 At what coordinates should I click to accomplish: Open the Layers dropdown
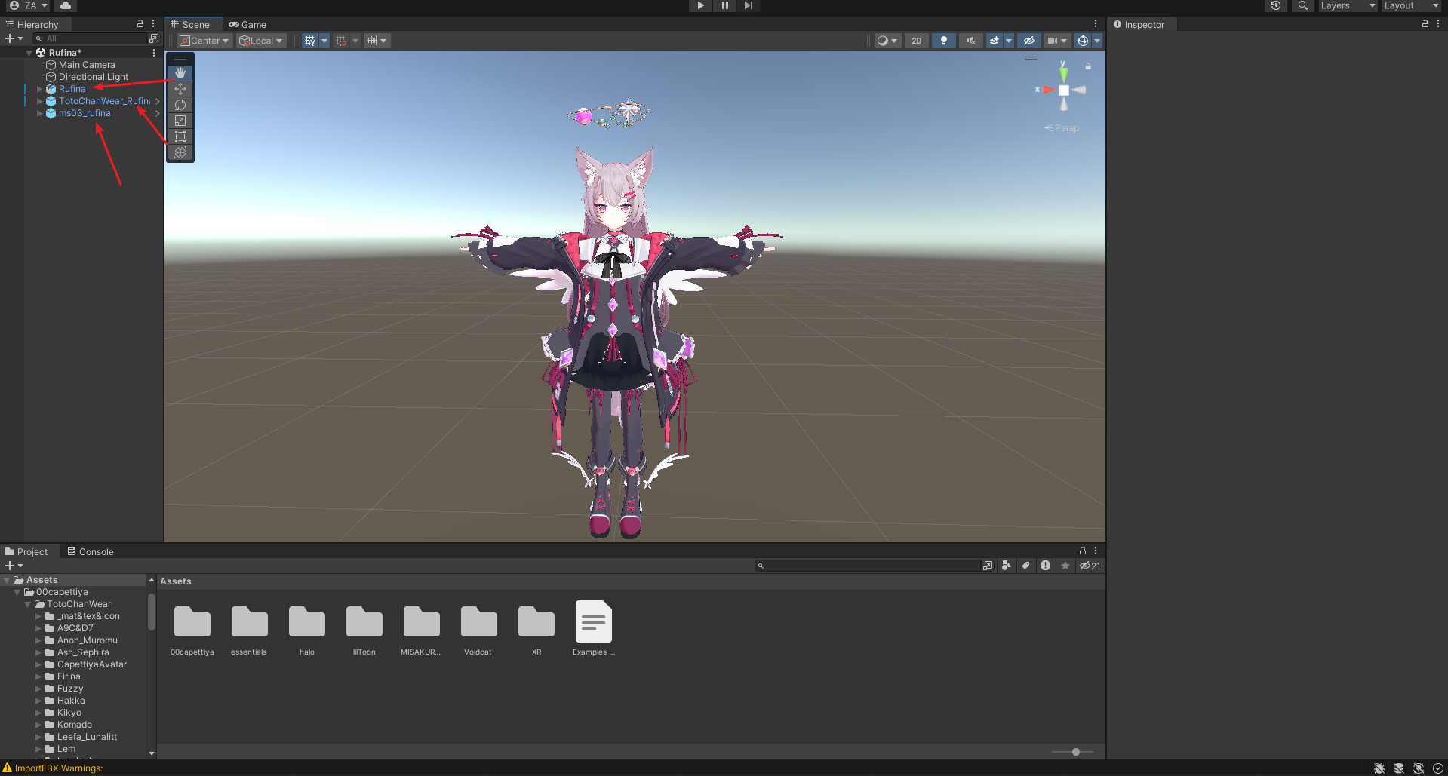tap(1348, 5)
